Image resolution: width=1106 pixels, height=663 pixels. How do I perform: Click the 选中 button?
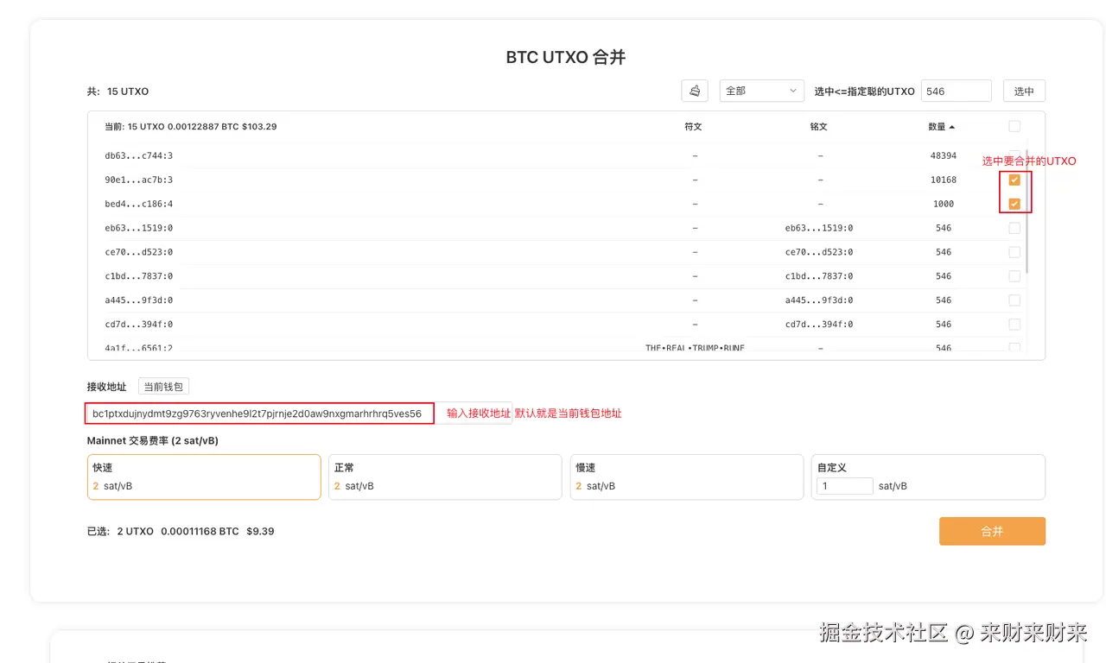(x=1023, y=90)
